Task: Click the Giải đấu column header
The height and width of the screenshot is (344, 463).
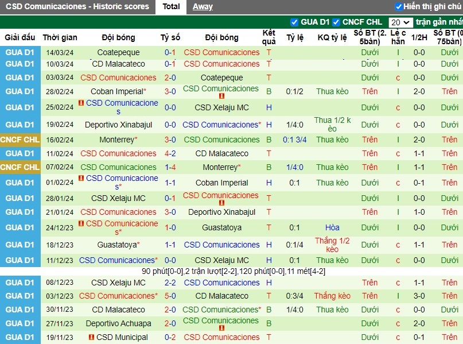Action: (20, 37)
